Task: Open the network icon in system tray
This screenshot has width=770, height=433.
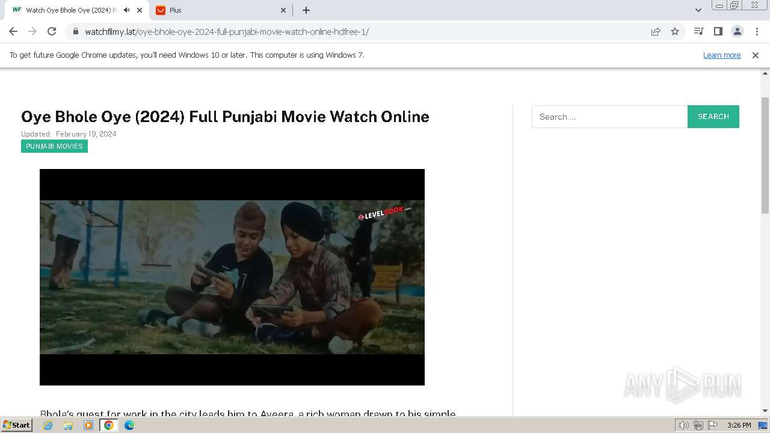Action: [x=698, y=425]
